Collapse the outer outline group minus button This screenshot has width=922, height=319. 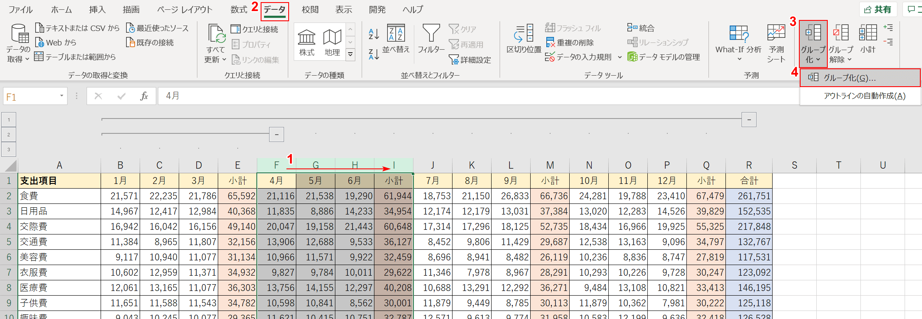(x=749, y=120)
